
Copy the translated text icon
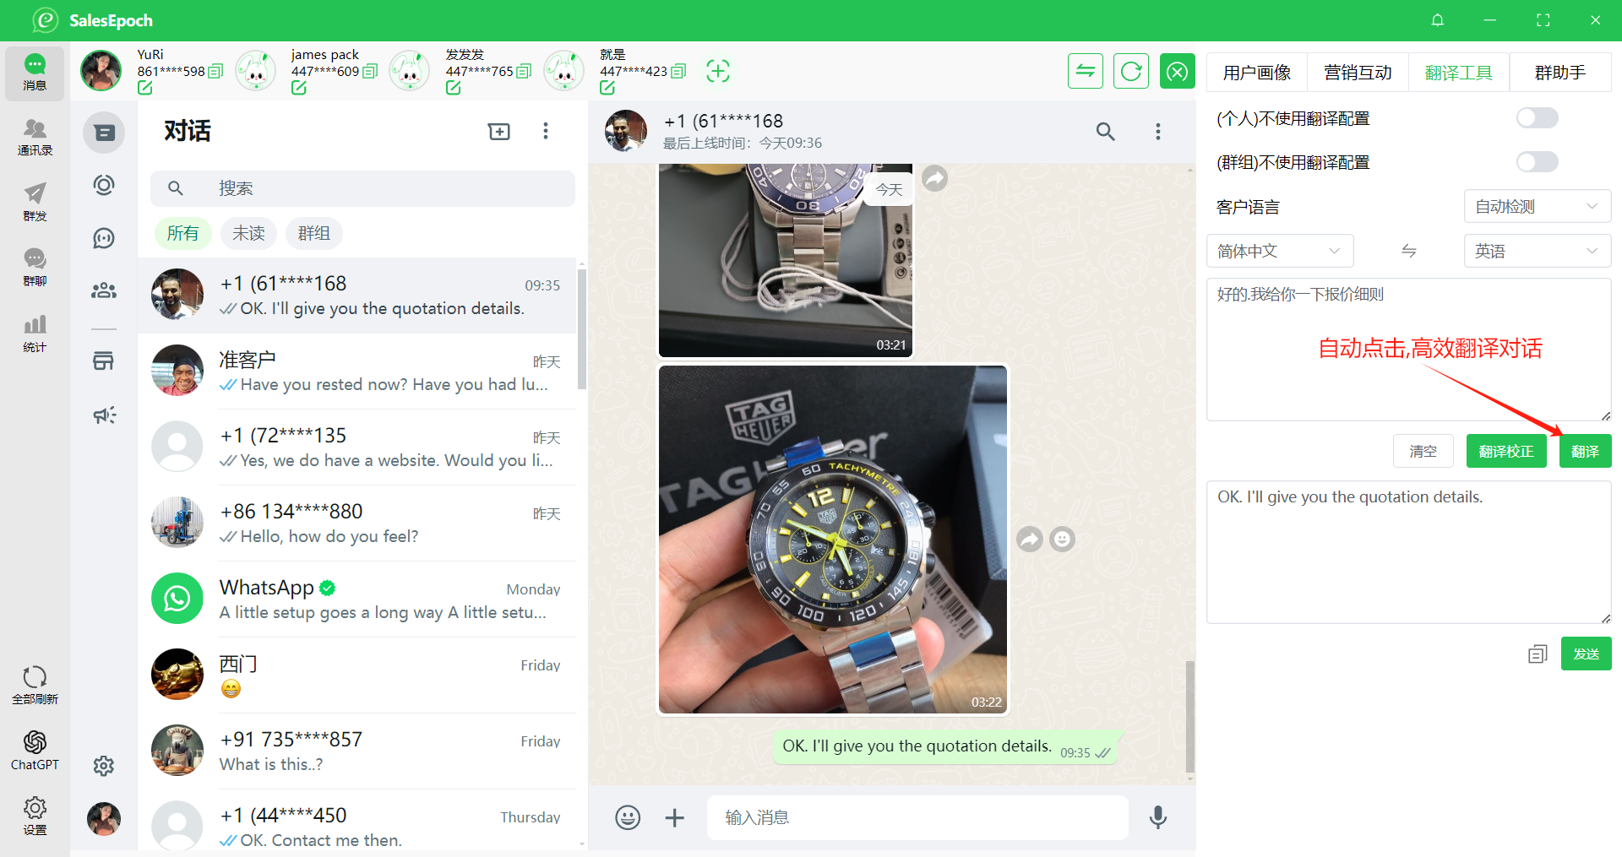click(x=1538, y=654)
